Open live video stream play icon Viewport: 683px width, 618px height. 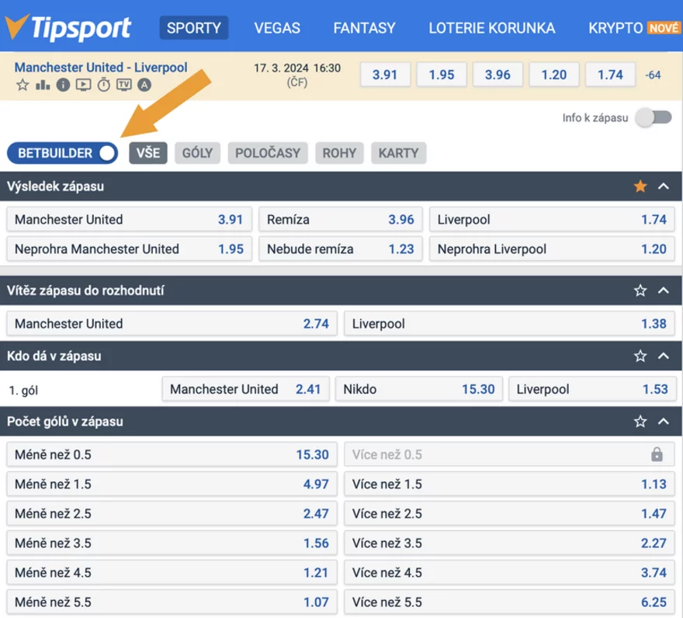(83, 85)
